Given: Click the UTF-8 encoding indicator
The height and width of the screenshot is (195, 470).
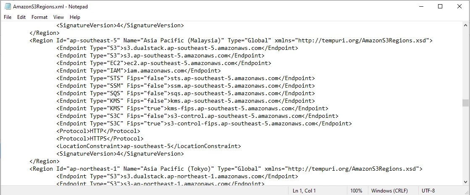Looking at the screenshot, I should click(x=429, y=191).
